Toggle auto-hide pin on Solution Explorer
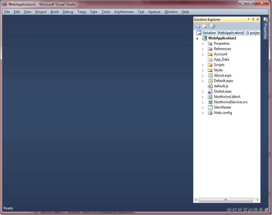This screenshot has height=215, width=272. click(253, 20)
